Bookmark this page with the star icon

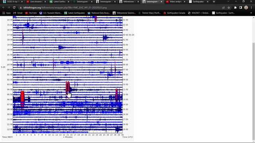point(229,8)
